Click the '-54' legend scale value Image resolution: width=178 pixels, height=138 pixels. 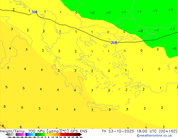[x=9, y=137]
